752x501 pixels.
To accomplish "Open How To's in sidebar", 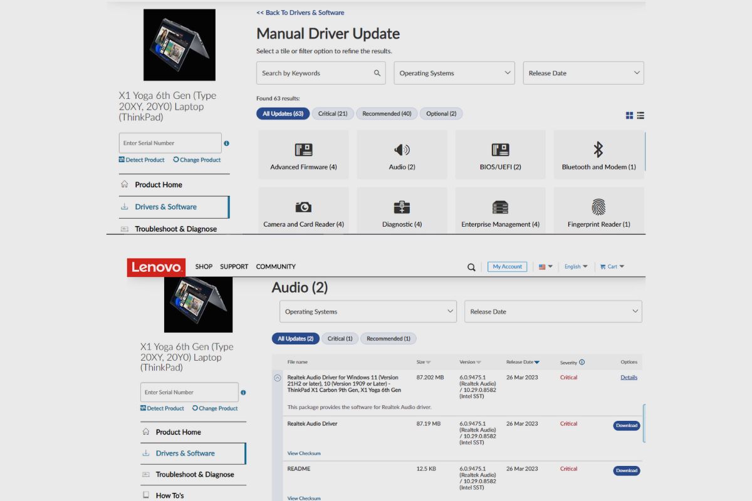I will coord(193,495).
